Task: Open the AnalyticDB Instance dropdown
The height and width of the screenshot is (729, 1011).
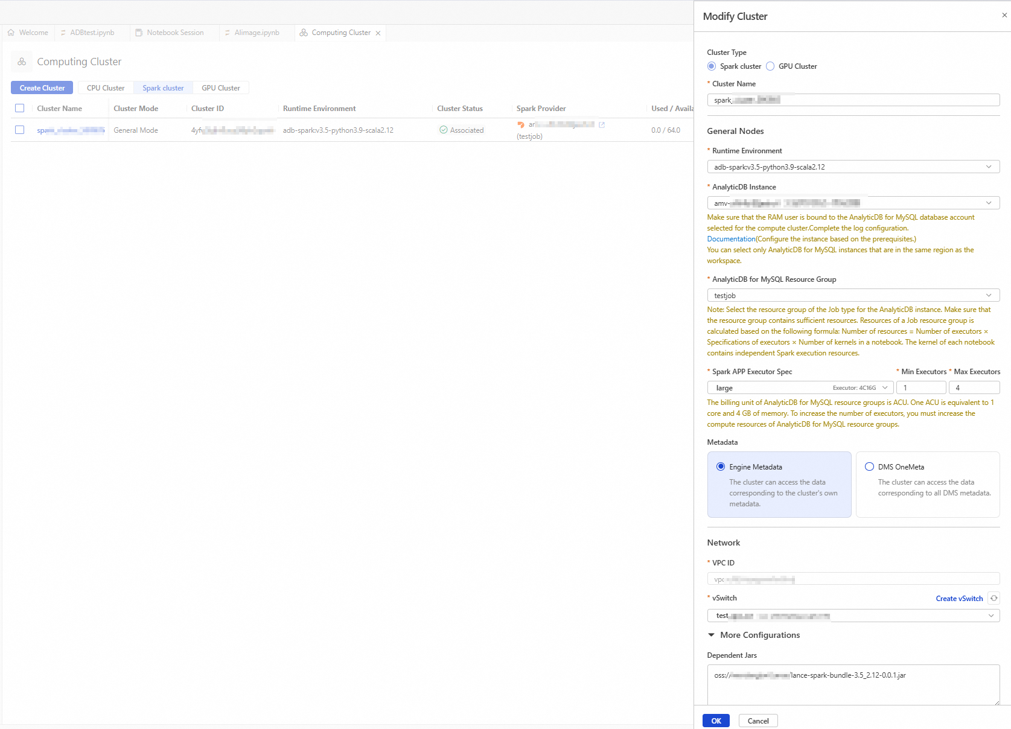Action: coord(853,203)
